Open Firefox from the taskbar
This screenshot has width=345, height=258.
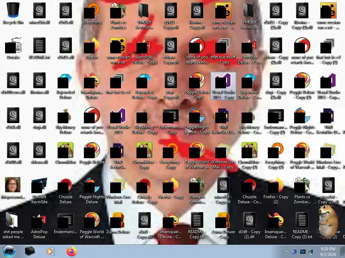[72, 251]
